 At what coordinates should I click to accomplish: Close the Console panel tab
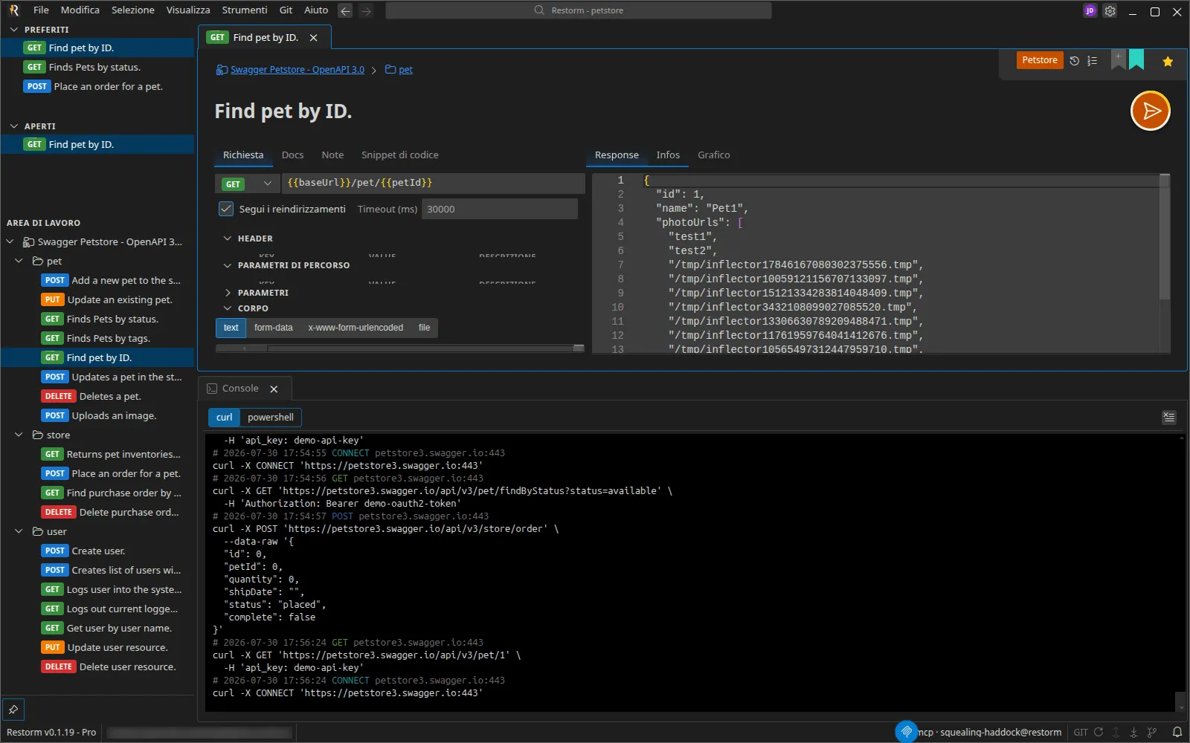274,389
